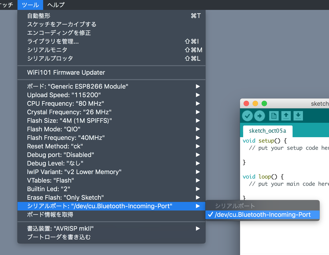Click the green zoom window button

click(264, 104)
